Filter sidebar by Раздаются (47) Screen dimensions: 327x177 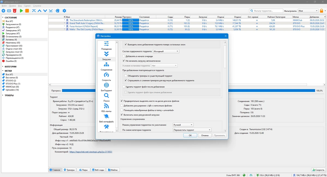(13, 27)
